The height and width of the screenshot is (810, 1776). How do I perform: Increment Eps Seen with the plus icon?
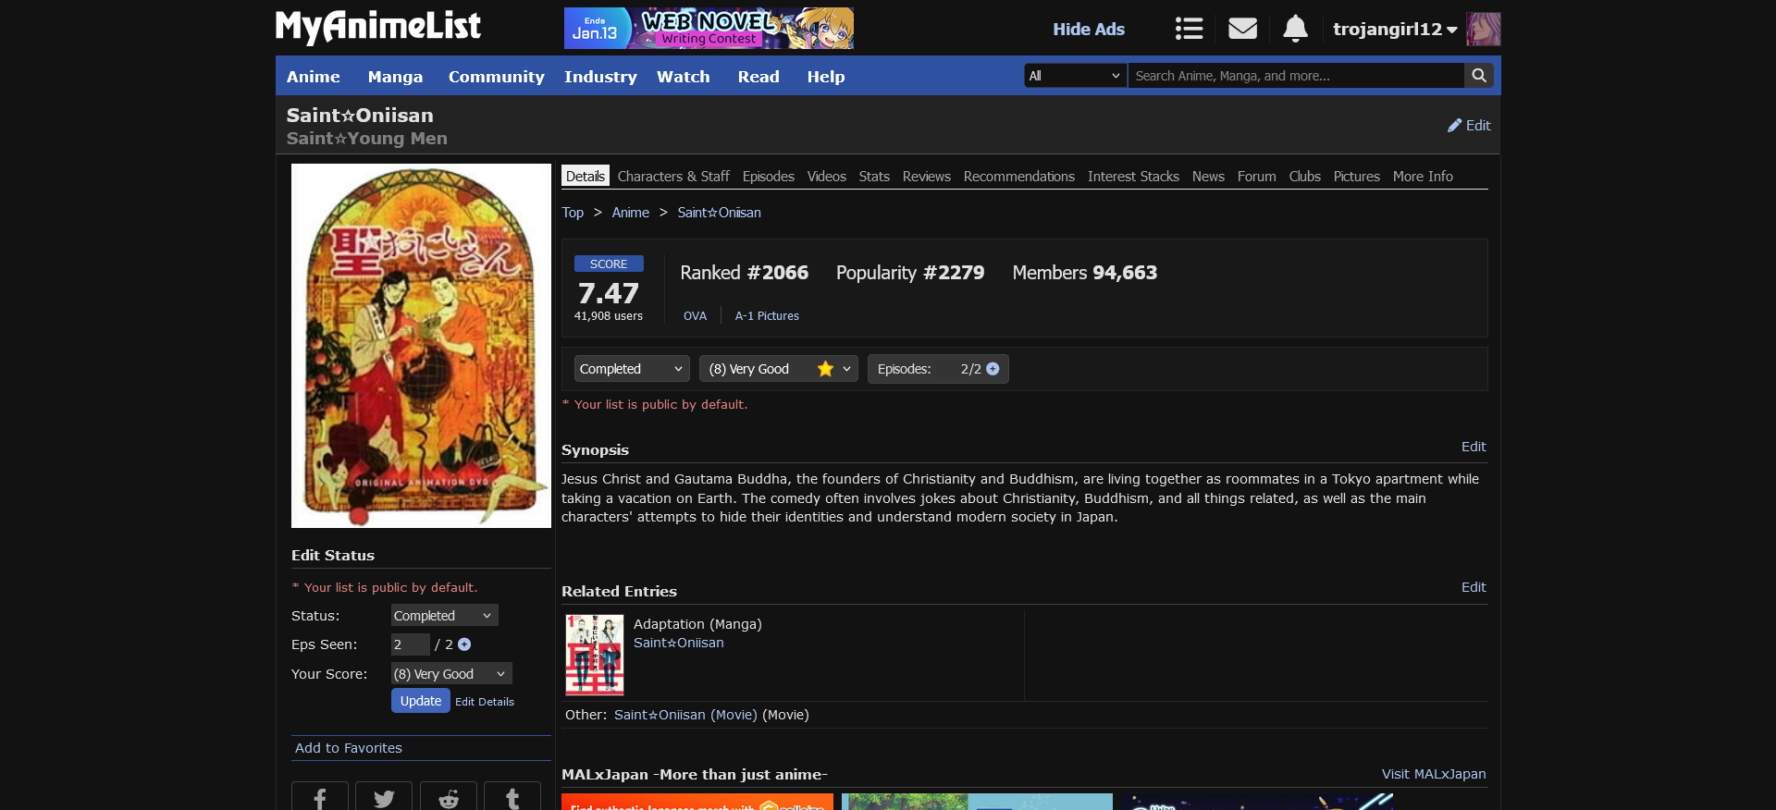464,644
